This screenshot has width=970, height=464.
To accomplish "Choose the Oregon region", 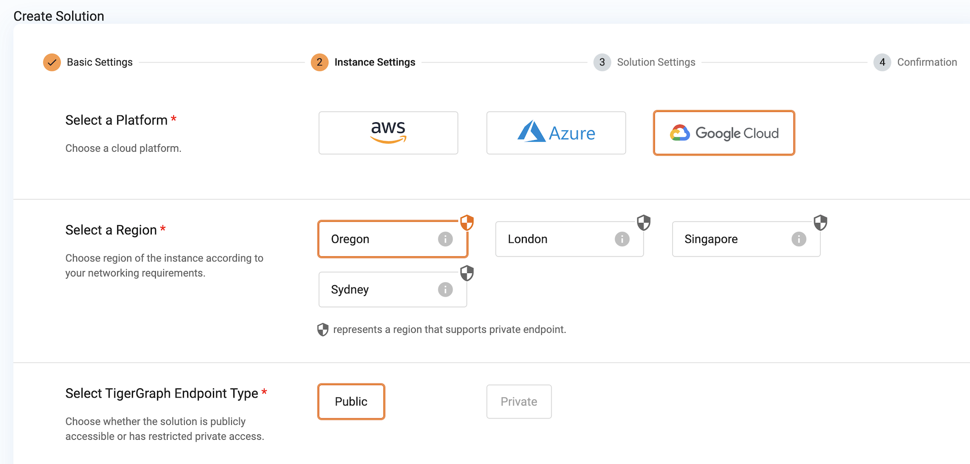I will coord(392,239).
